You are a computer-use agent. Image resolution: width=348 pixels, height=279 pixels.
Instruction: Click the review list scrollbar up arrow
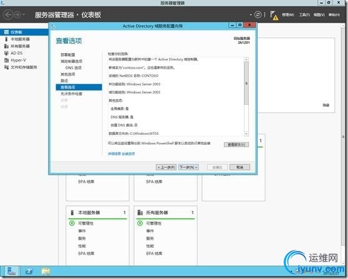coord(246,59)
